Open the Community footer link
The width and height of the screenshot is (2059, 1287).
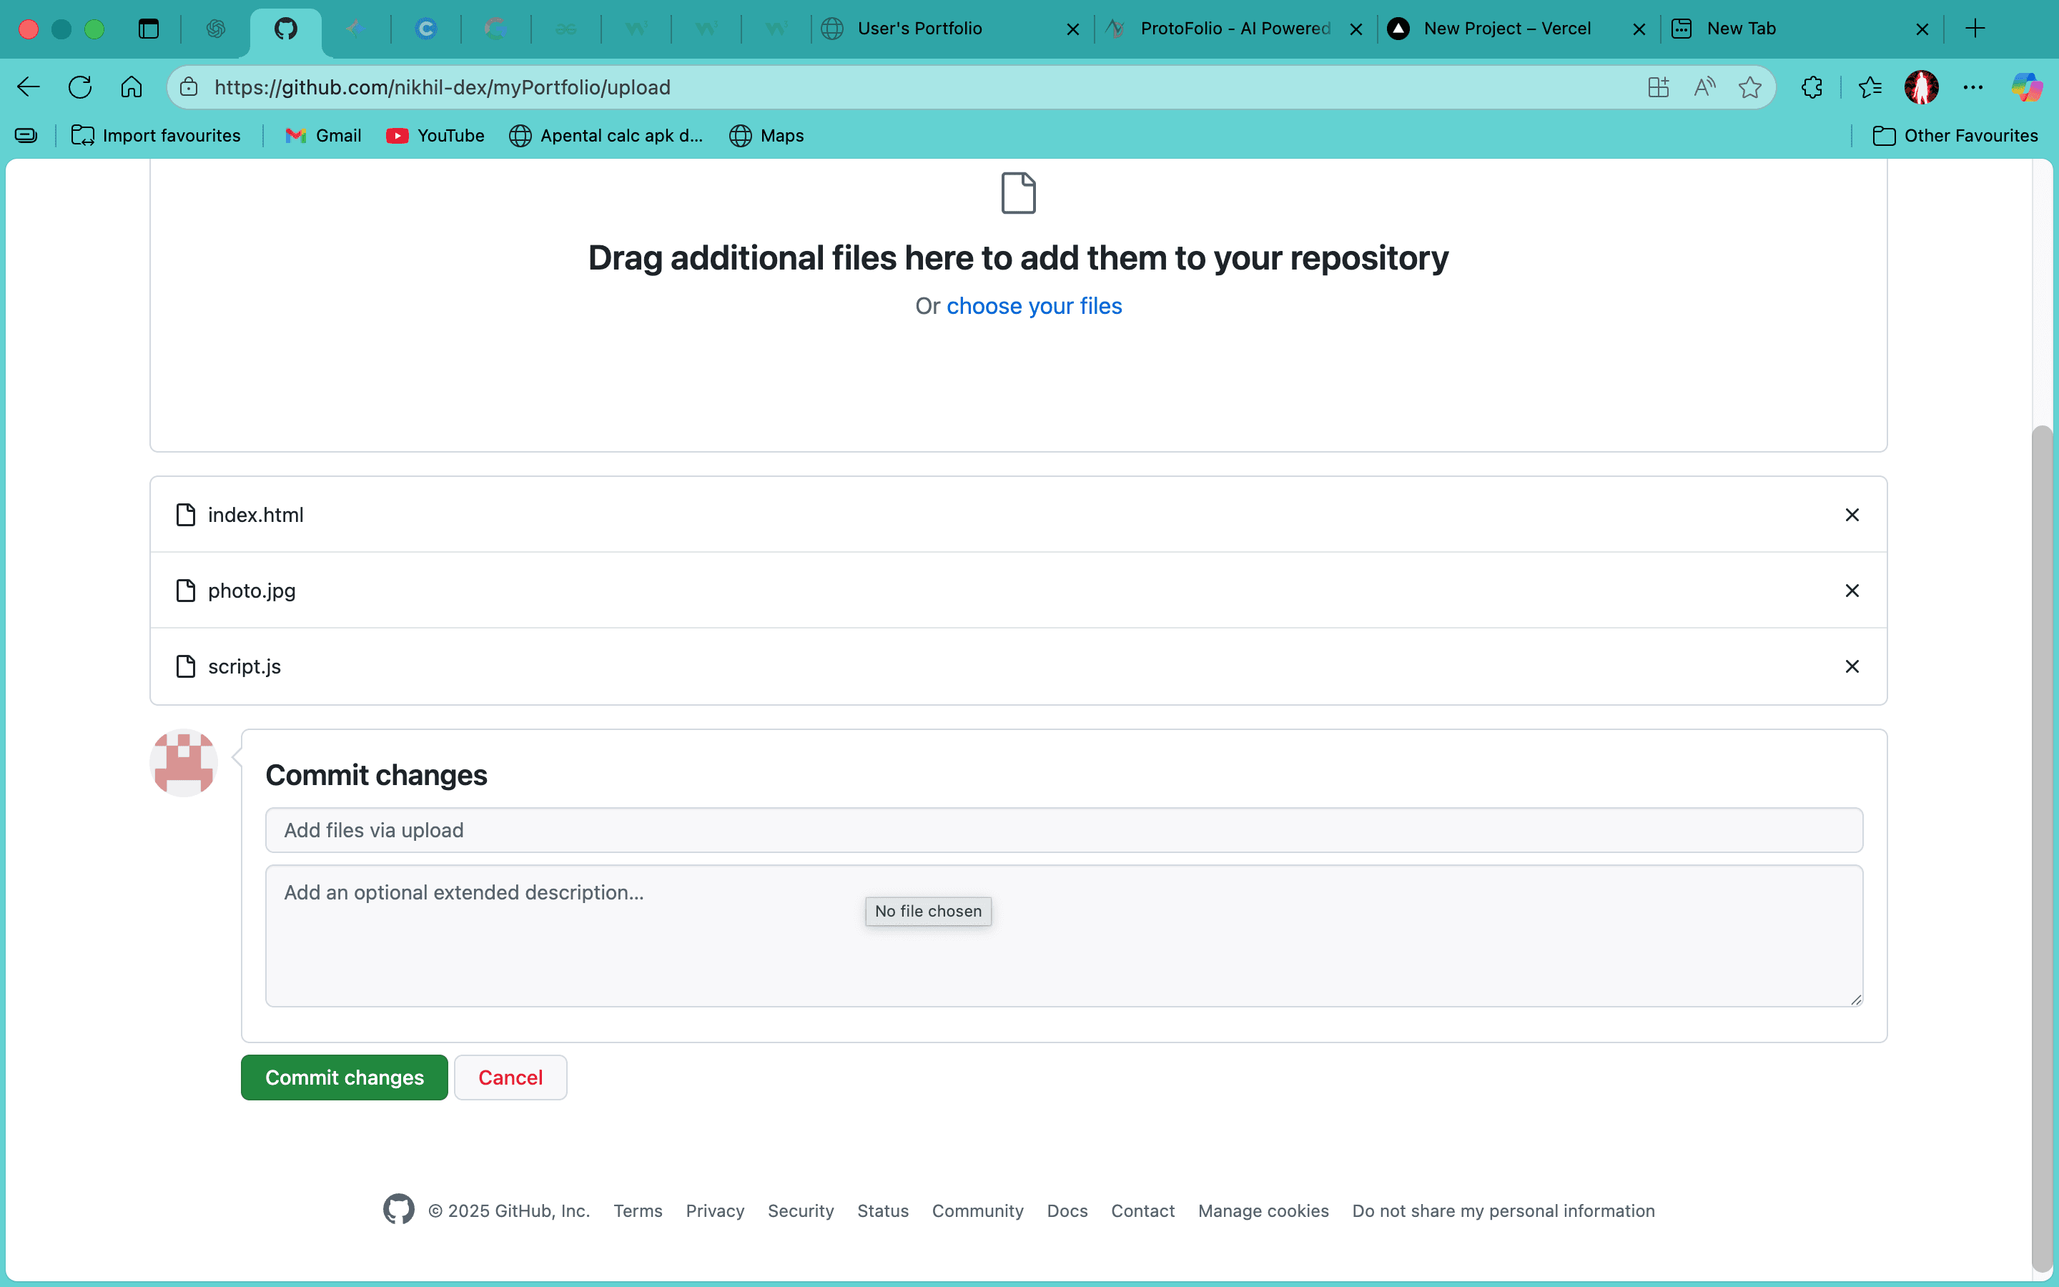point(977,1210)
